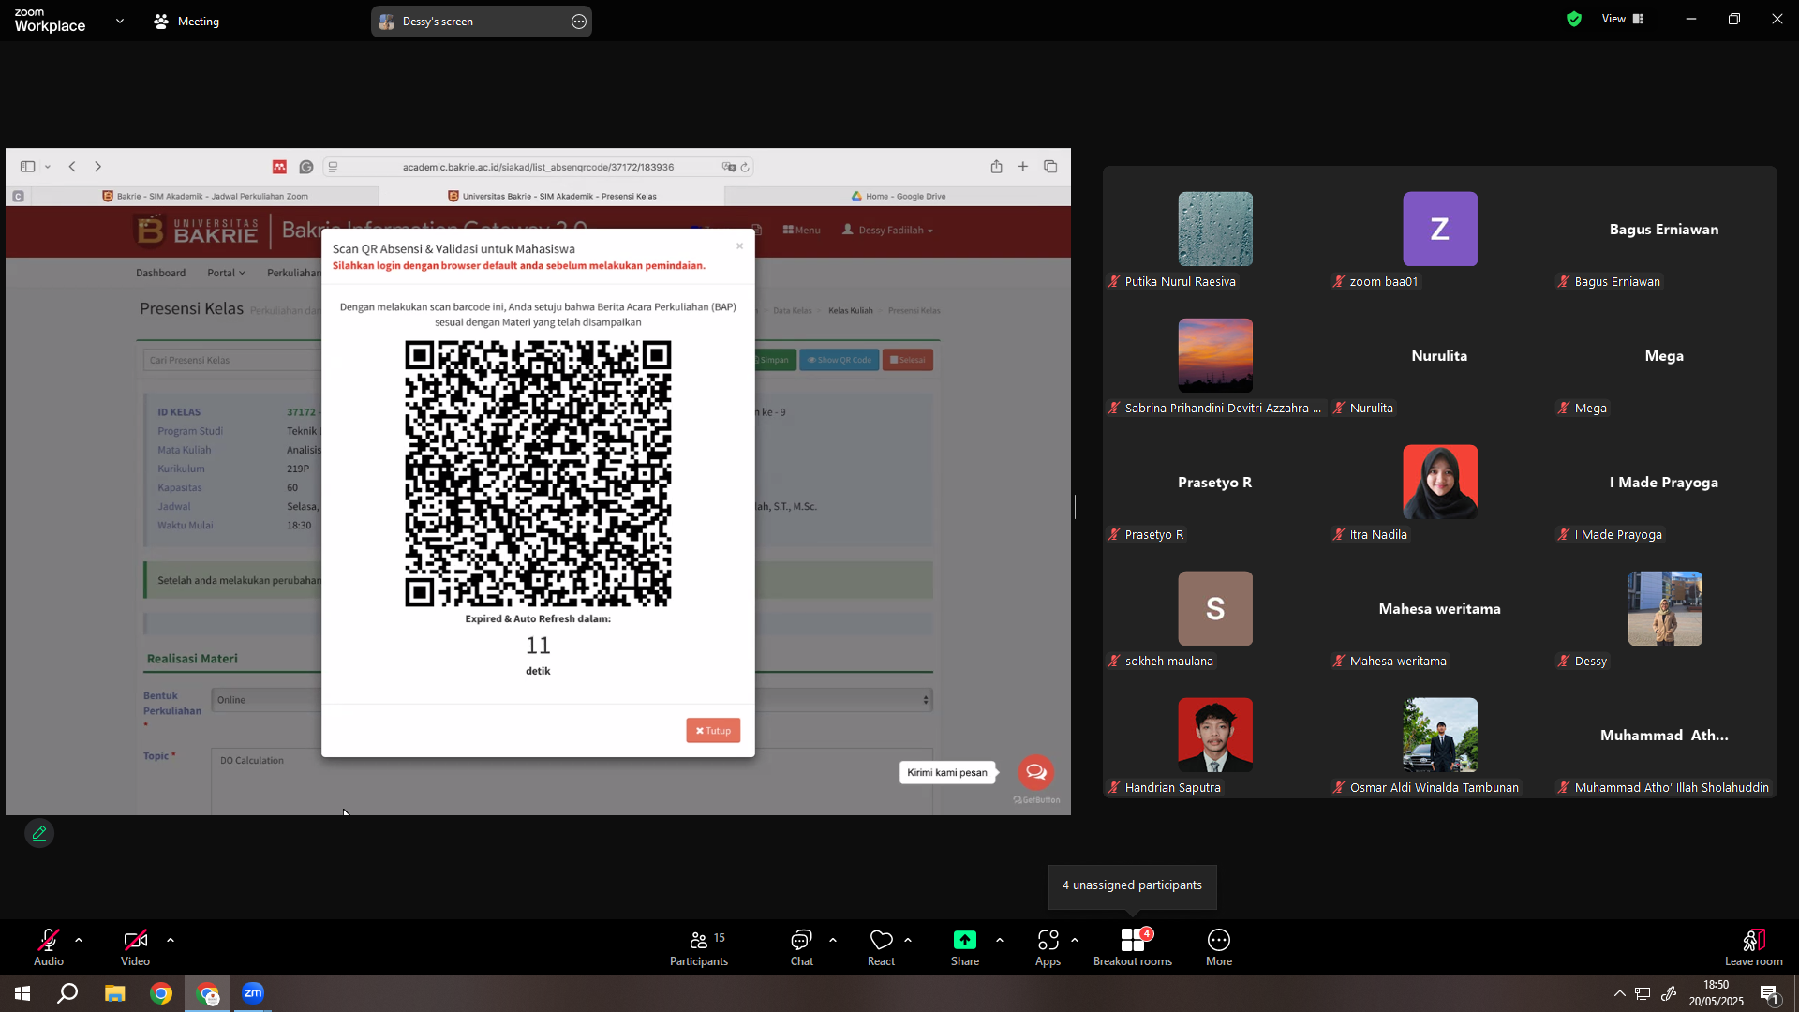Image resolution: width=1799 pixels, height=1012 pixels.
Task: Select Handrian Saputra's video thumbnail
Action: 1215,735
